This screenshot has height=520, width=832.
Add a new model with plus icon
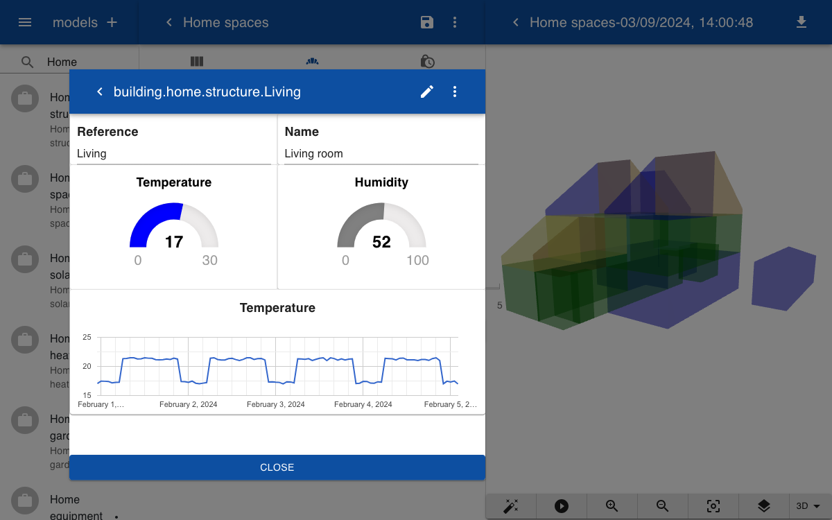click(x=112, y=22)
